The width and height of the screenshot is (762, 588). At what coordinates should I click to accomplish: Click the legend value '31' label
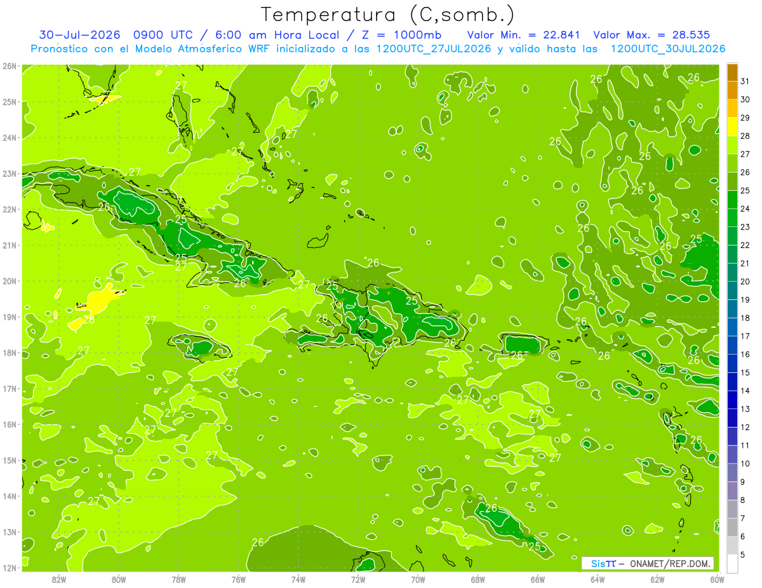(745, 81)
